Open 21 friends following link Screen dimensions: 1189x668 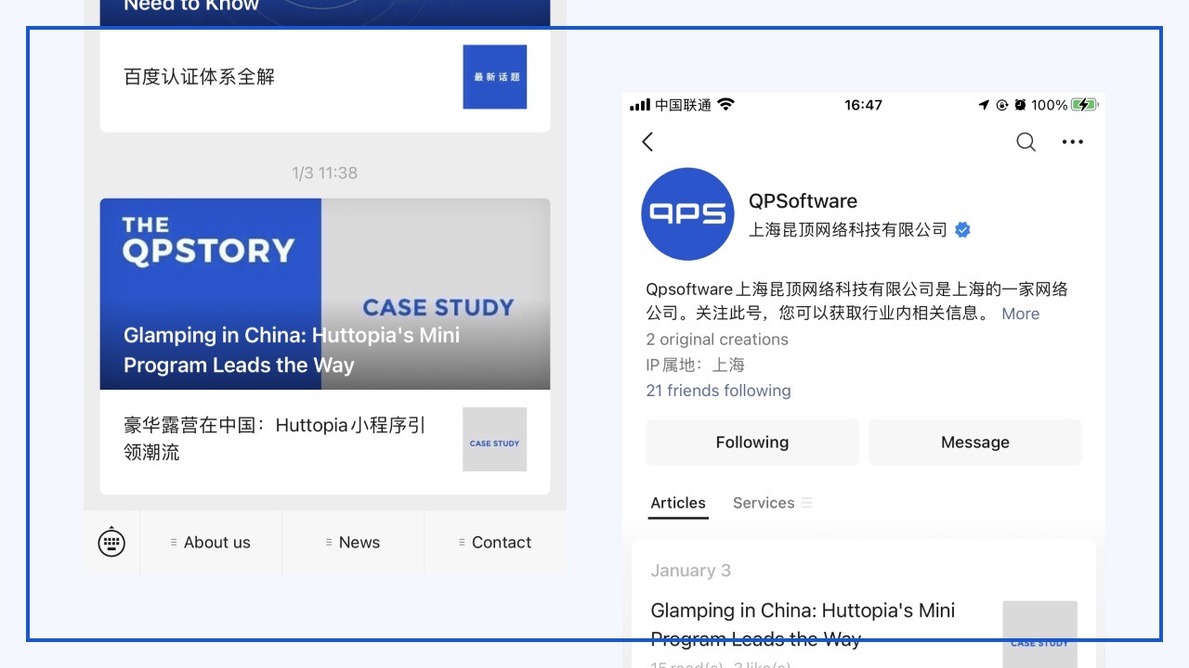click(x=718, y=391)
